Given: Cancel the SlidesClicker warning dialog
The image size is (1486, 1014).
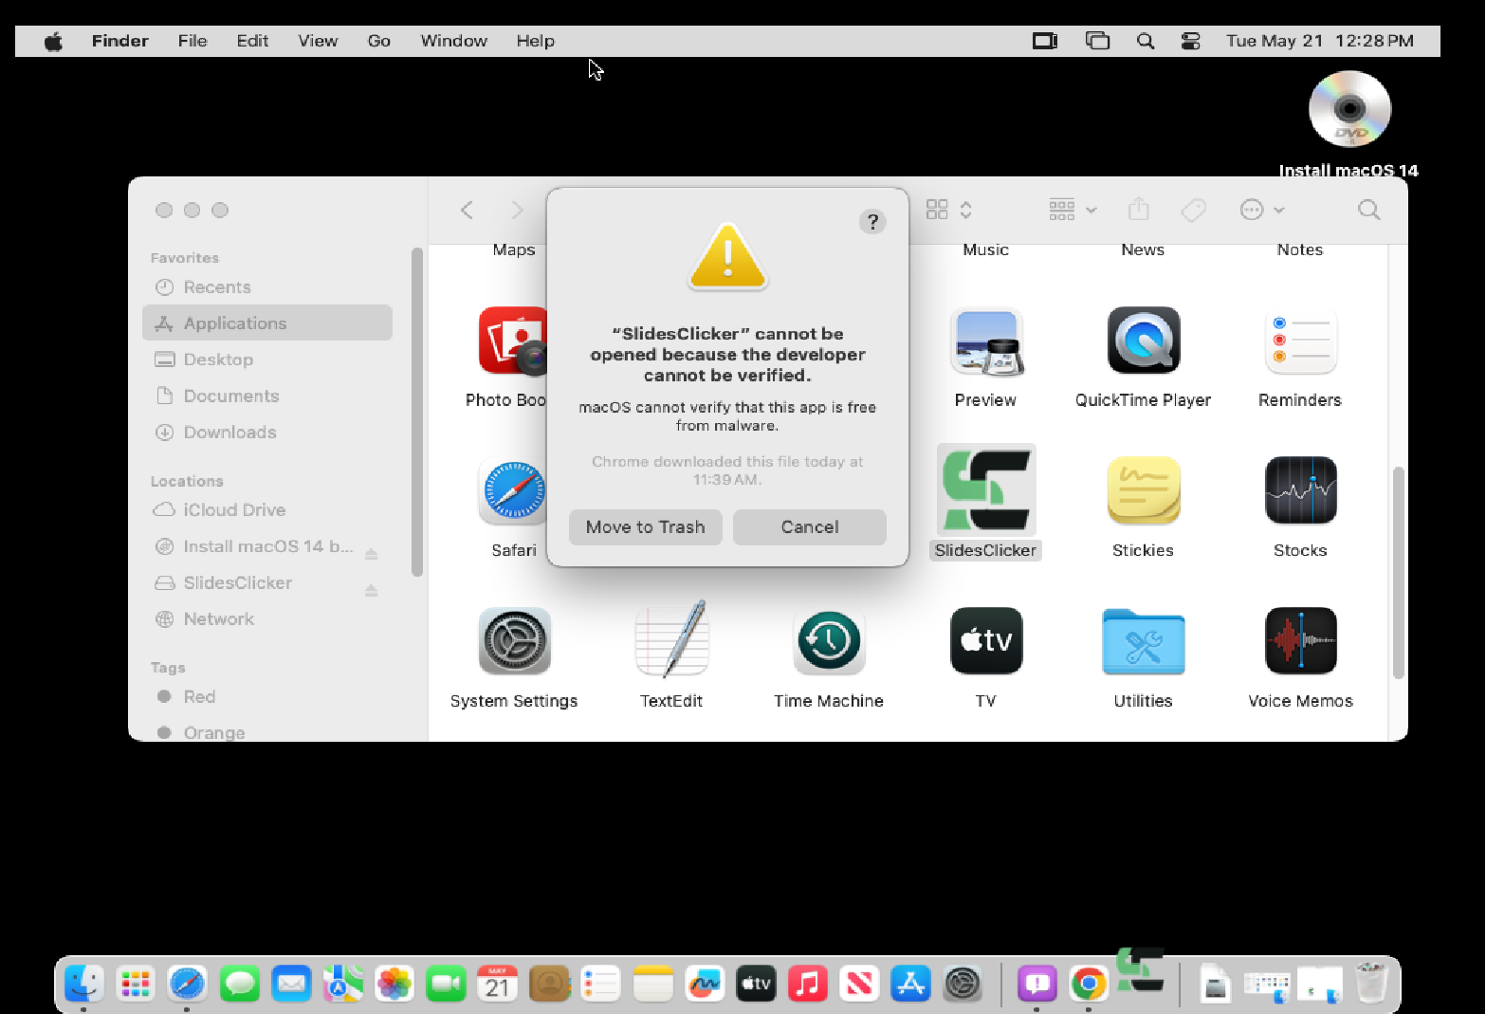Looking at the screenshot, I should [x=810, y=527].
